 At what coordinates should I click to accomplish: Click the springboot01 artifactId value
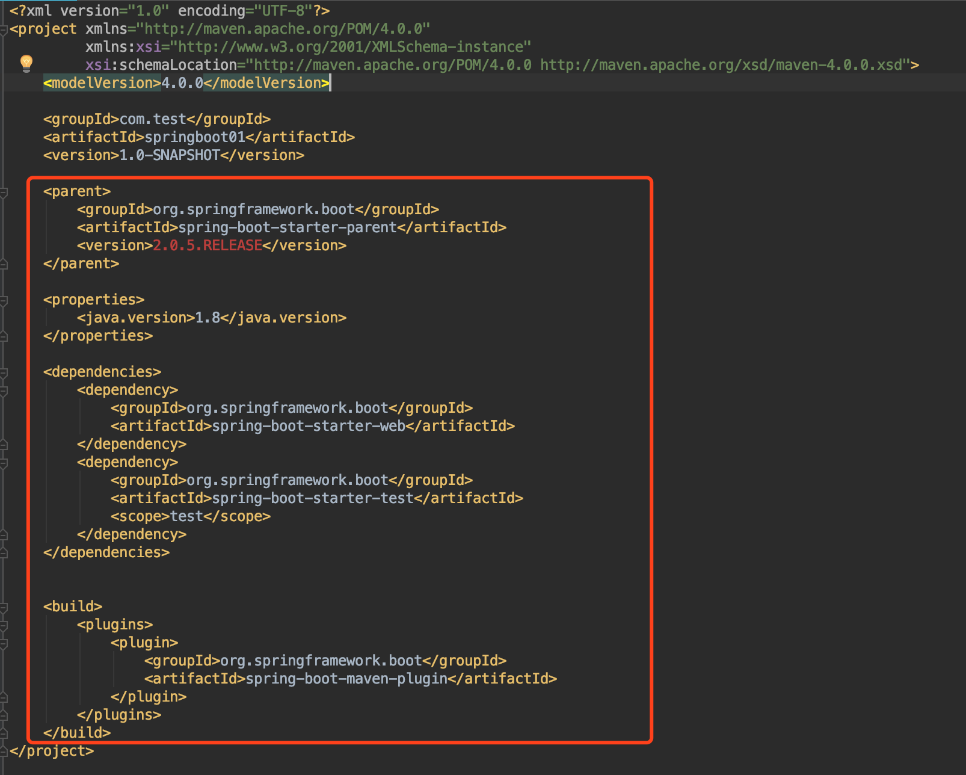pyautogui.click(x=195, y=137)
